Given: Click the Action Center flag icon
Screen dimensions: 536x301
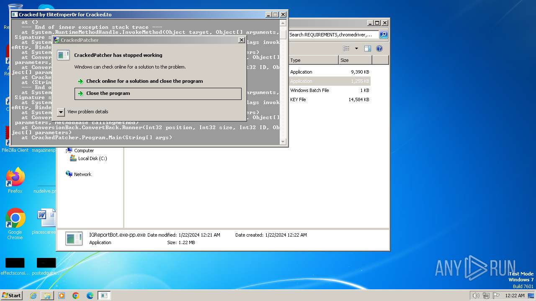Looking at the screenshot, I should (x=496, y=296).
